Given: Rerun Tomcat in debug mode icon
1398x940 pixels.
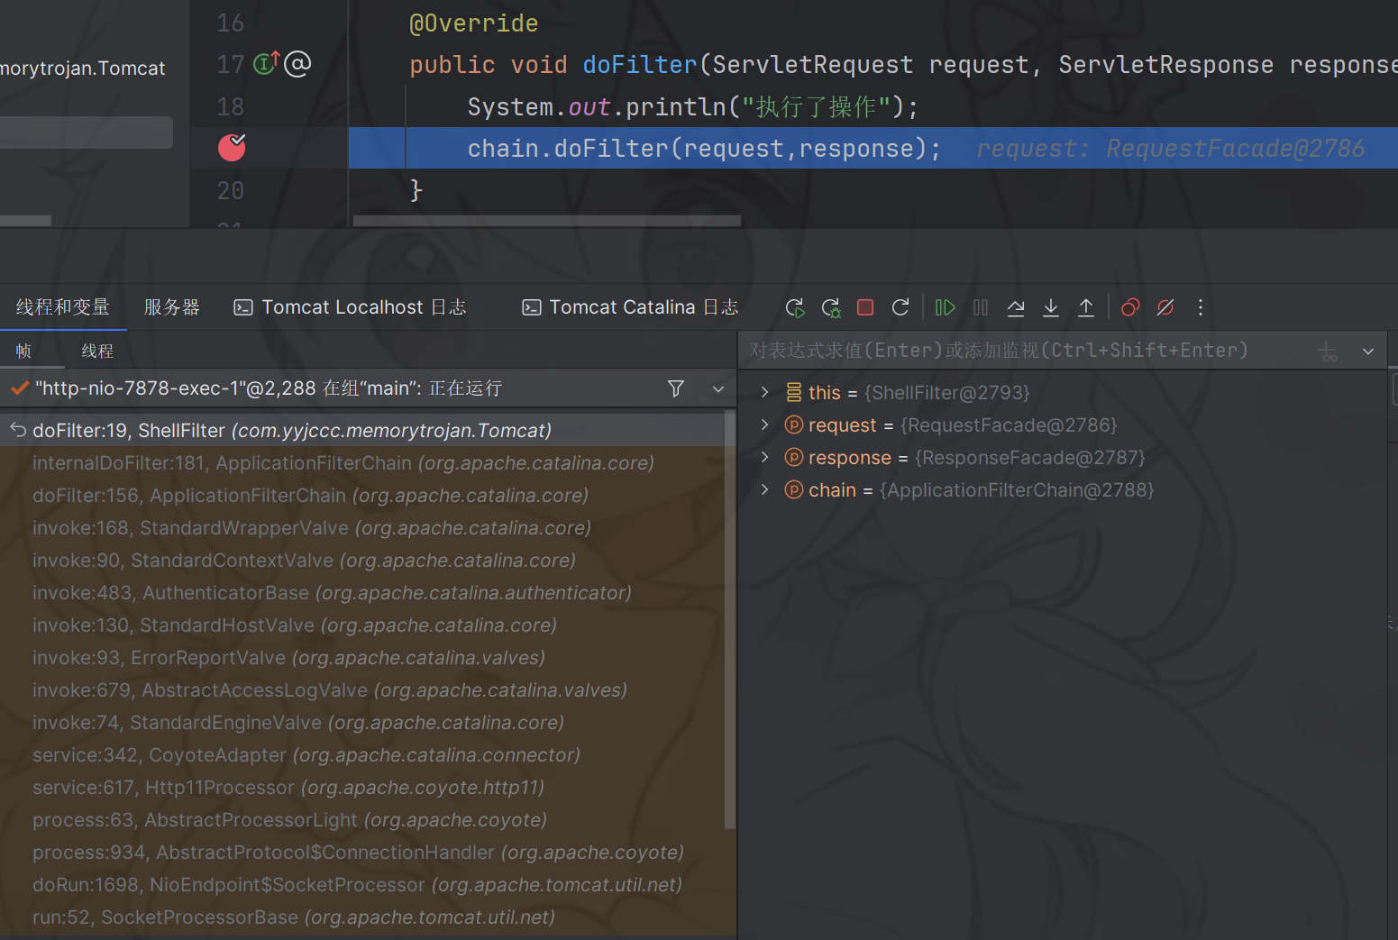Looking at the screenshot, I should (x=795, y=308).
